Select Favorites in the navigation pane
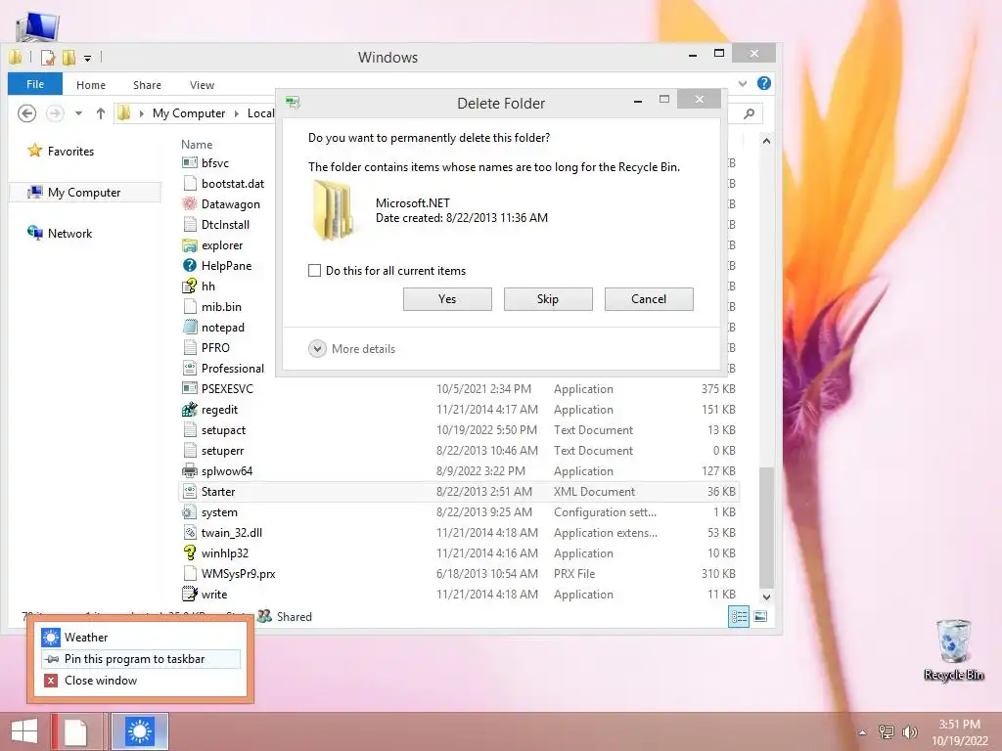 (70, 152)
